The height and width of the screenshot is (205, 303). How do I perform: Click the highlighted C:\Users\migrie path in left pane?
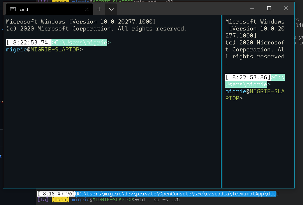pos(81,42)
